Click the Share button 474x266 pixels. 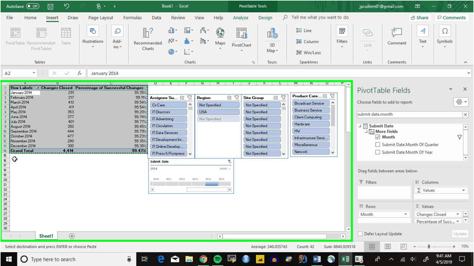(x=420, y=17)
